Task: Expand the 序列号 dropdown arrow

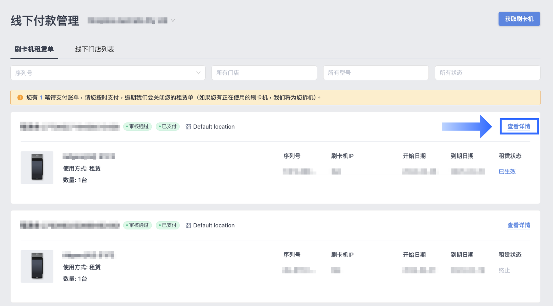Action: pos(198,73)
